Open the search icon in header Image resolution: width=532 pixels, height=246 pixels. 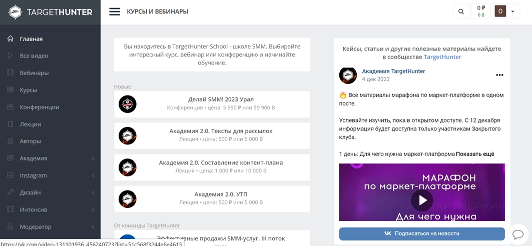tap(461, 11)
